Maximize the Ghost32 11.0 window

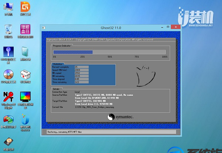[x=168, y=27]
